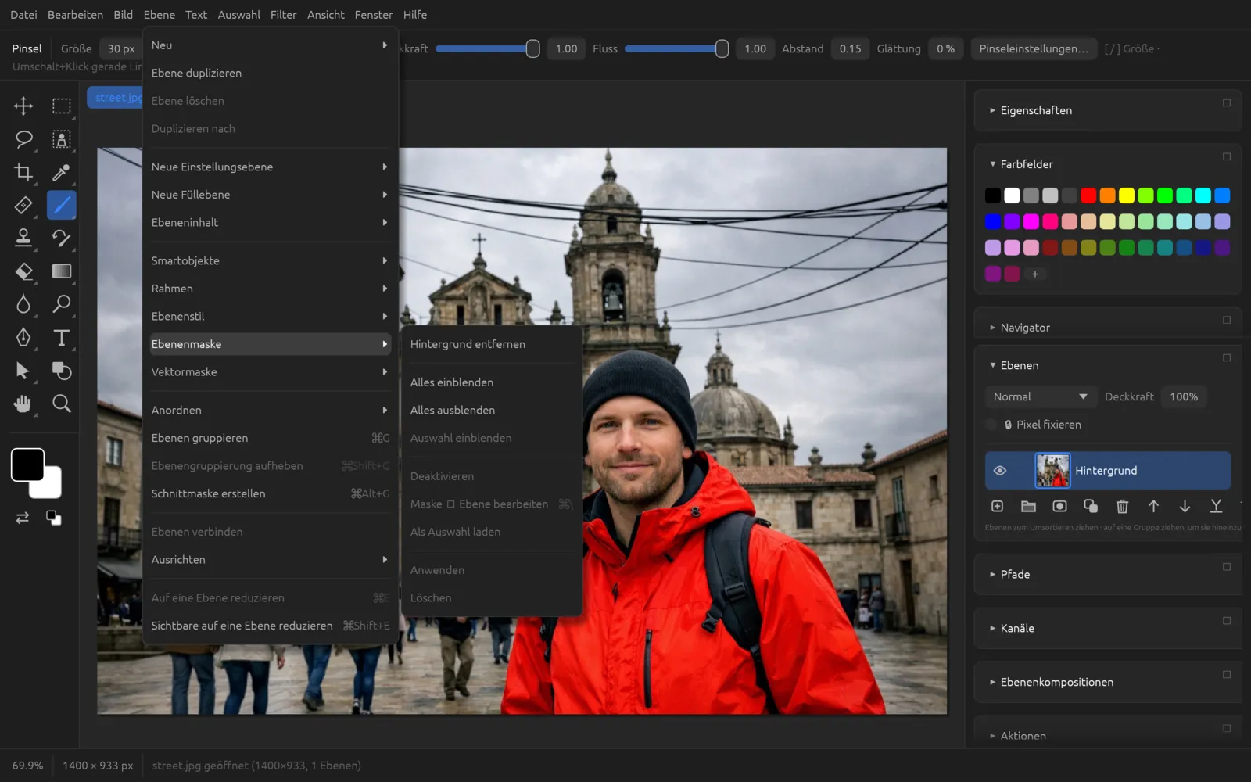
Task: Click Ebene duplizieren menu entry
Action: tap(271, 73)
